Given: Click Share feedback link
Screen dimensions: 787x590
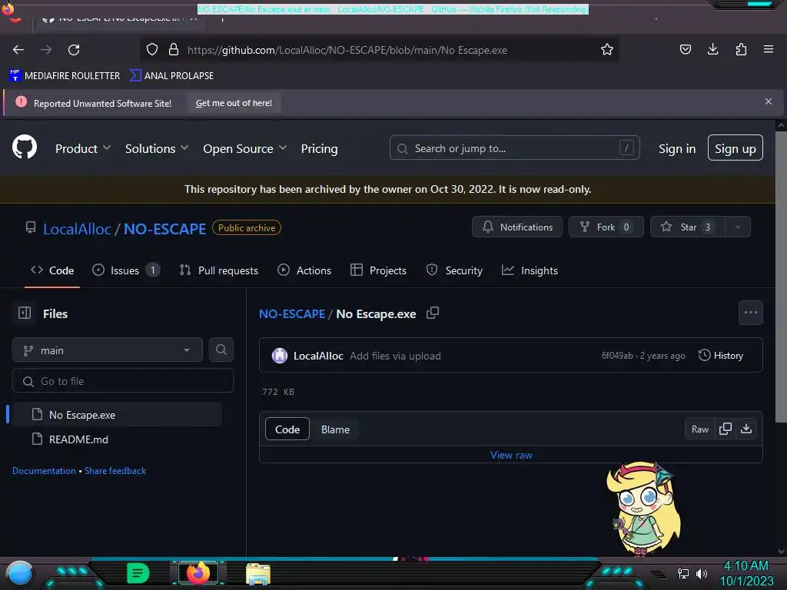Looking at the screenshot, I should pyautogui.click(x=115, y=471).
